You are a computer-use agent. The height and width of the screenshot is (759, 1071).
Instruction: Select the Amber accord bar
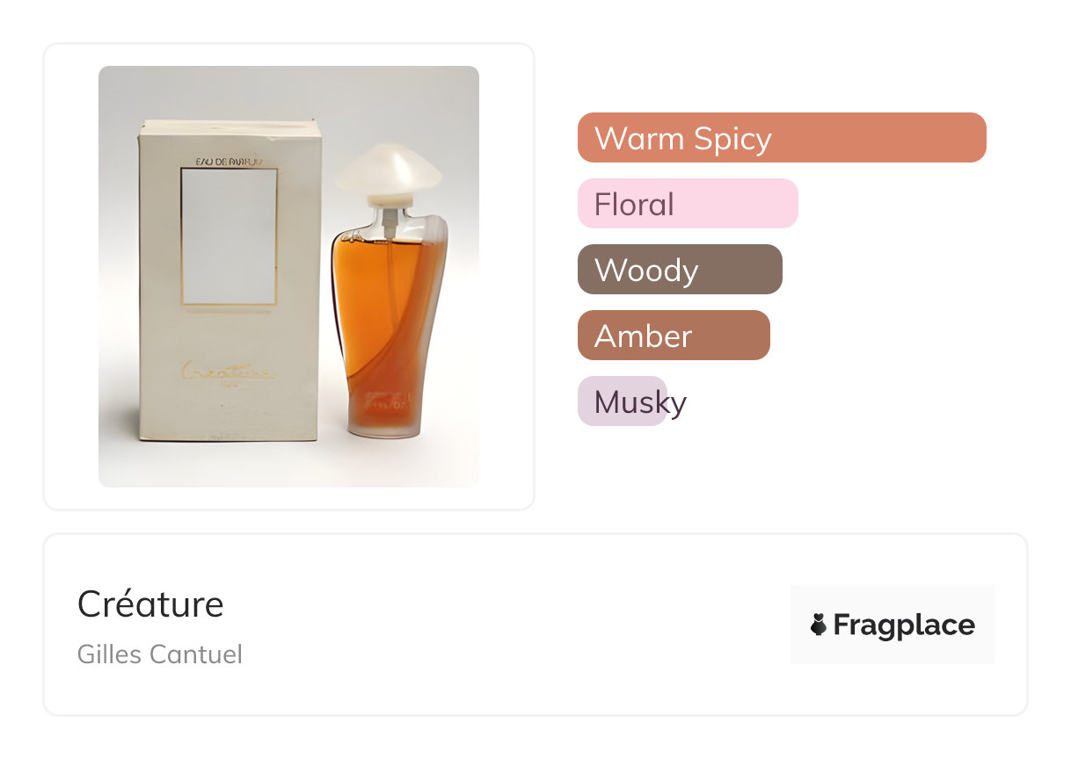point(673,336)
